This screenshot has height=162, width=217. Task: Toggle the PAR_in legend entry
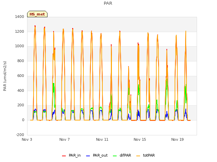pos(71,156)
